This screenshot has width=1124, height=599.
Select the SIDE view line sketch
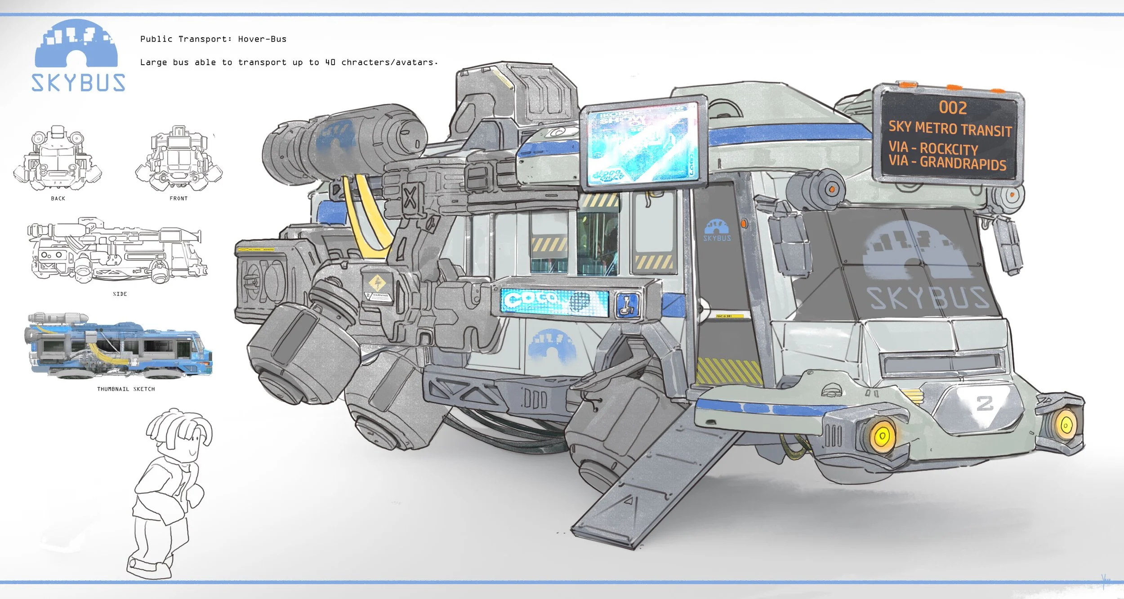pos(117,250)
